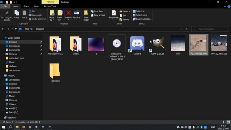Click Invert selection

pyautogui.click(x=141, y=19)
